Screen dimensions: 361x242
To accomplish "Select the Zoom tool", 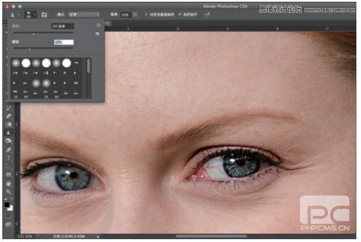I will (x=9, y=191).
